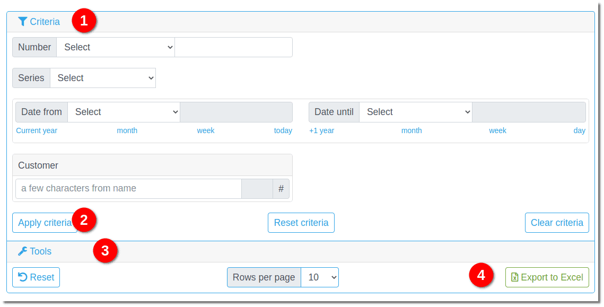Viewport: 604px width, 307px height.
Task: Click Reset criteria button
Action: [301, 223]
